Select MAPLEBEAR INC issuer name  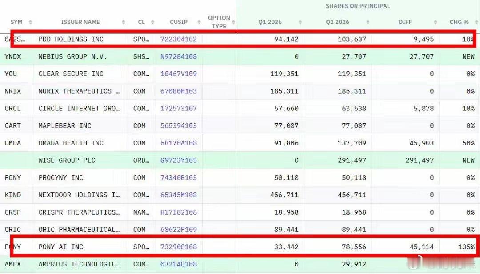click(64, 126)
